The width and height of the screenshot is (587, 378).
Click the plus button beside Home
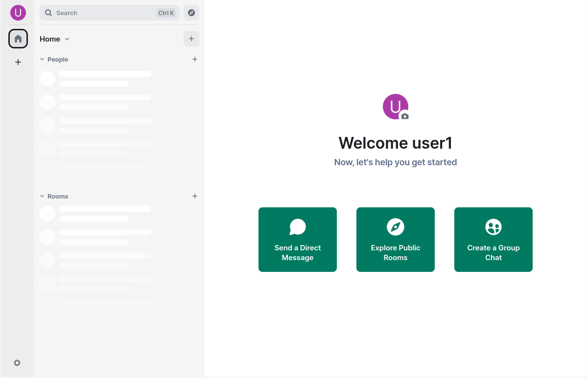click(191, 39)
